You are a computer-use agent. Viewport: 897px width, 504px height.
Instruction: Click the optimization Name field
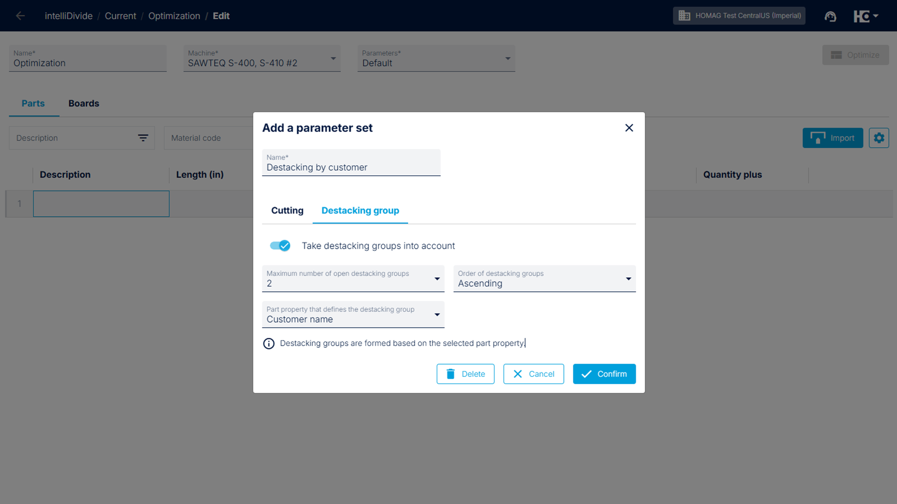[x=87, y=58]
